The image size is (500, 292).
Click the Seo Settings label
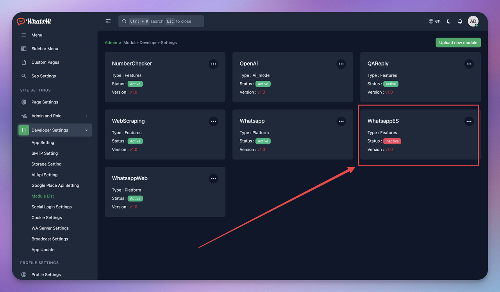(x=44, y=76)
